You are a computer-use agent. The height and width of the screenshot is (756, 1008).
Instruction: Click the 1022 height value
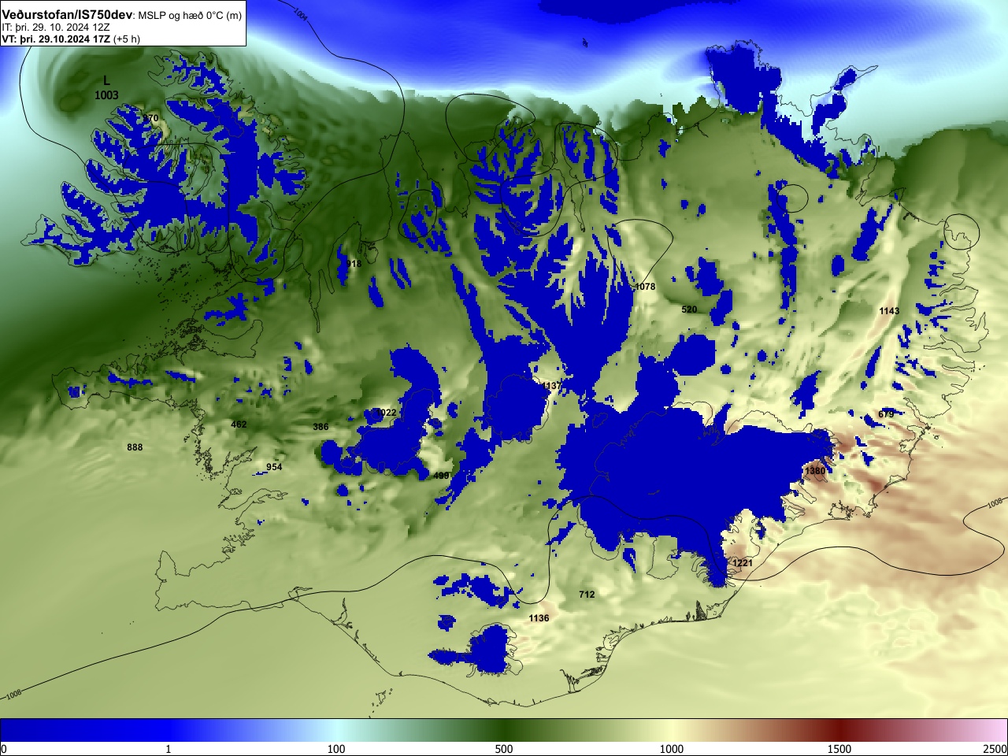[x=387, y=413]
